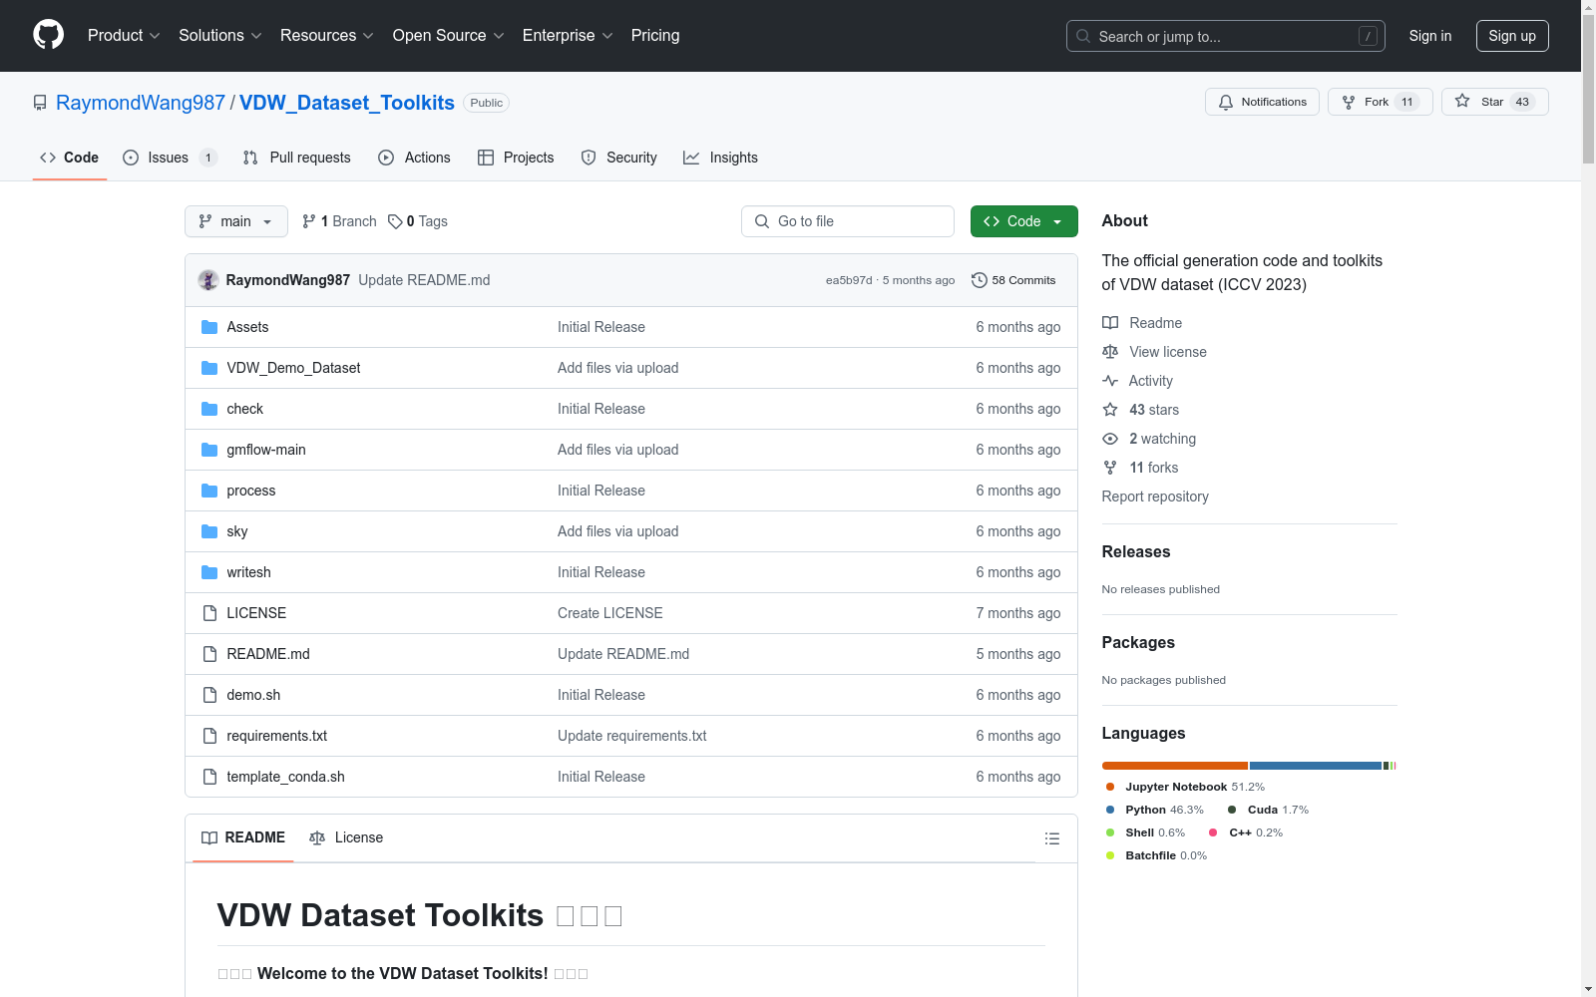1596x997 pixels.
Task: Expand the Product menu
Action: [x=124, y=36]
